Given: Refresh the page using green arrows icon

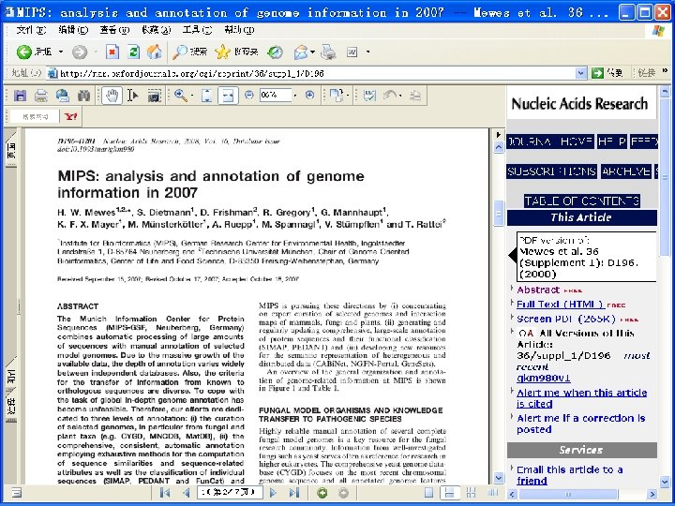Looking at the screenshot, I should click(134, 52).
